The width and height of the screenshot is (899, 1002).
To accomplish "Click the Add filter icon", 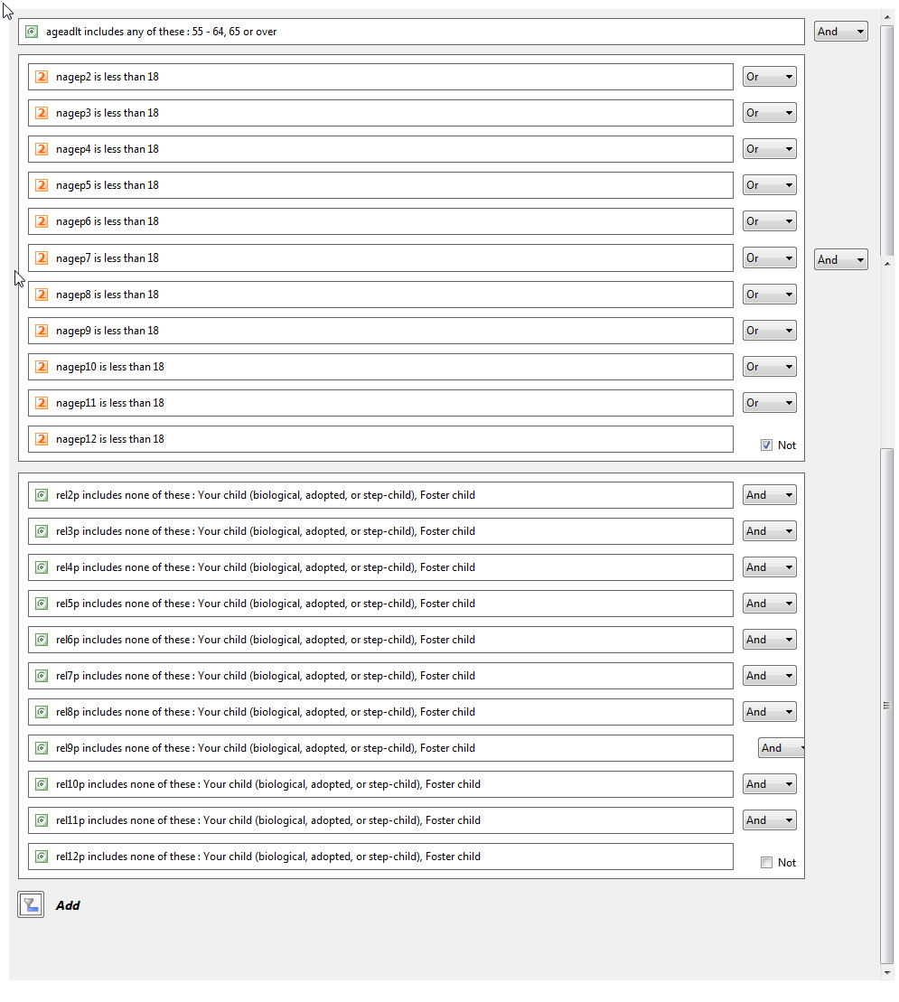I will (x=31, y=904).
